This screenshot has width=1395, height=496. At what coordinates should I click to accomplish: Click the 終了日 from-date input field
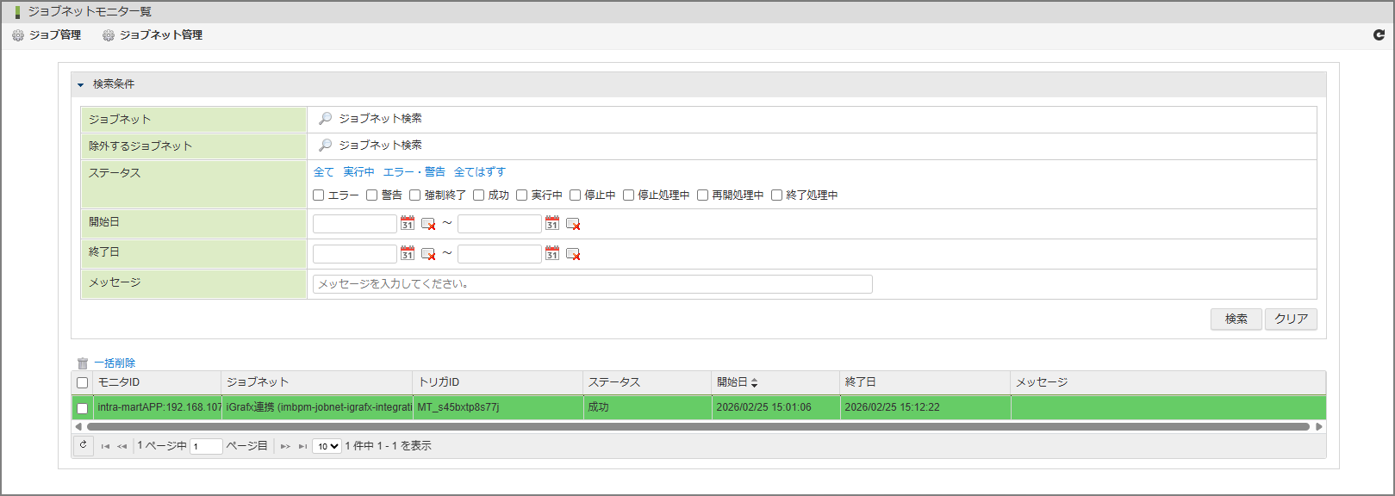(355, 254)
